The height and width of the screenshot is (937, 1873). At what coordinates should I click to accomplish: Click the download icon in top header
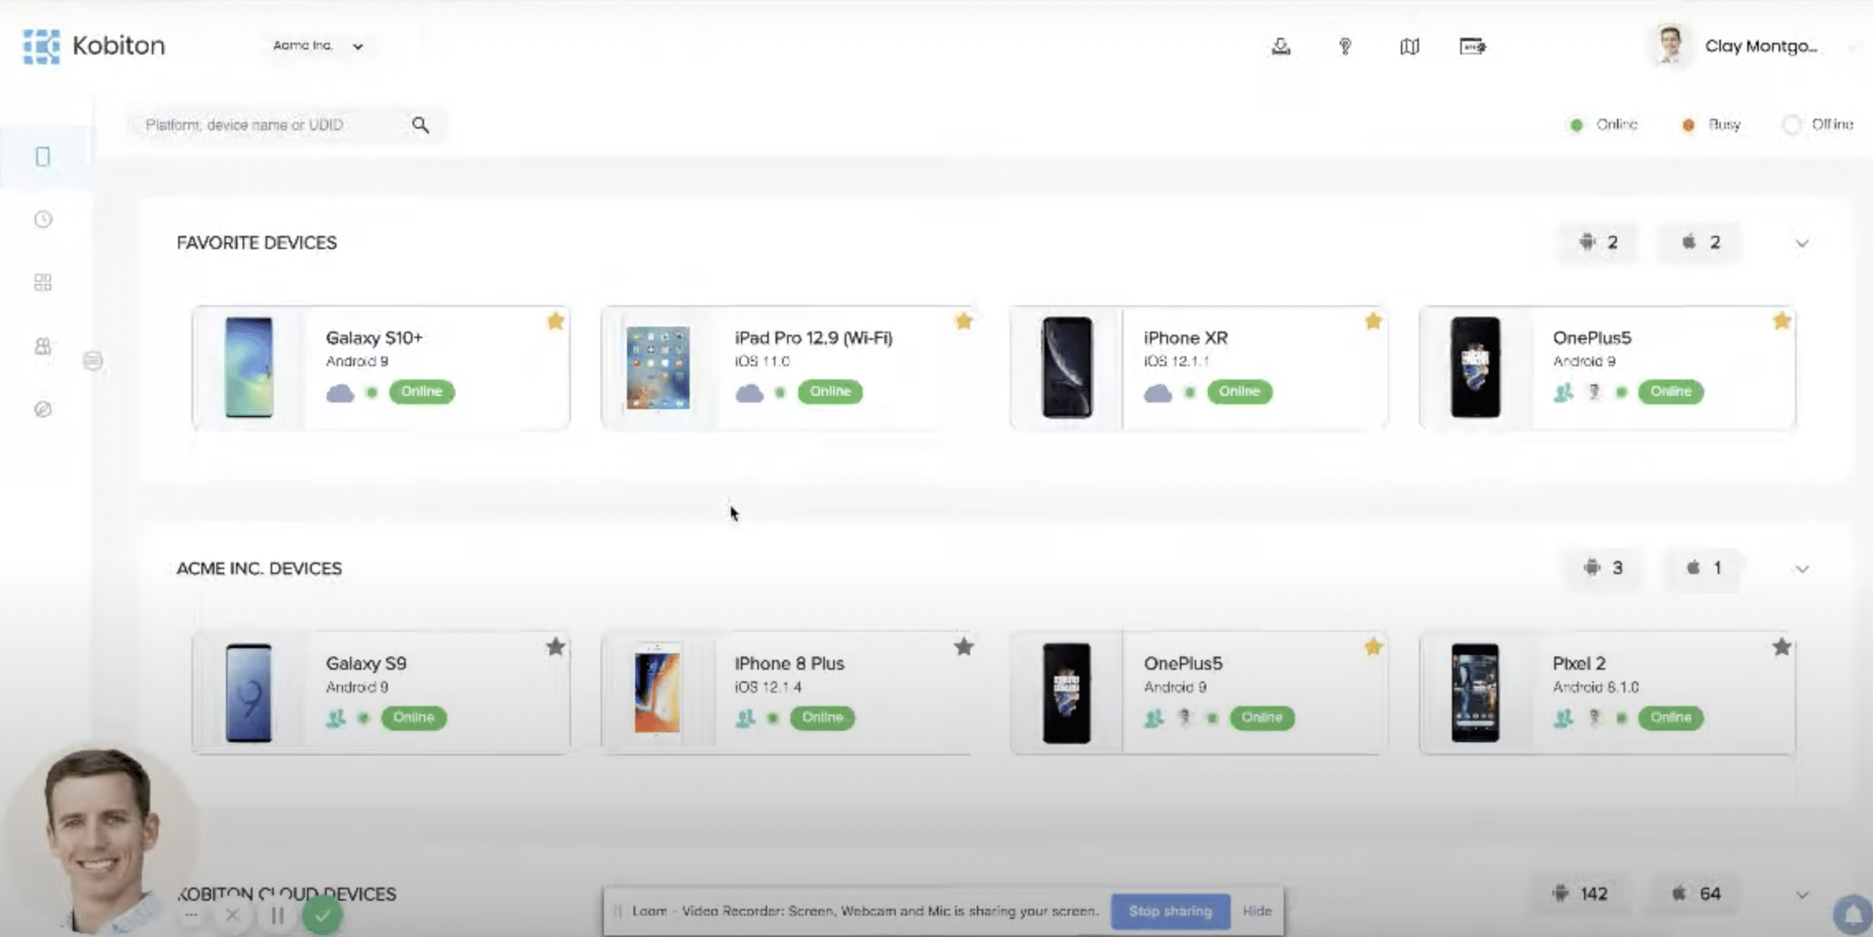click(1280, 47)
